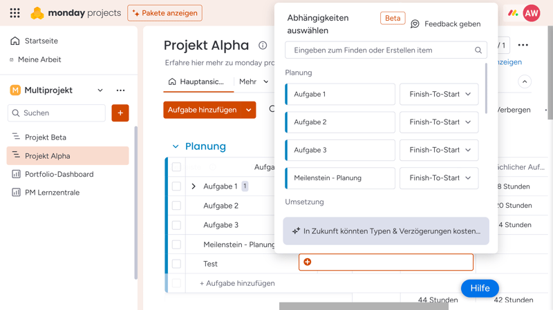Open the Mehr views menu
Image resolution: width=553 pixels, height=310 pixels.
click(x=254, y=81)
